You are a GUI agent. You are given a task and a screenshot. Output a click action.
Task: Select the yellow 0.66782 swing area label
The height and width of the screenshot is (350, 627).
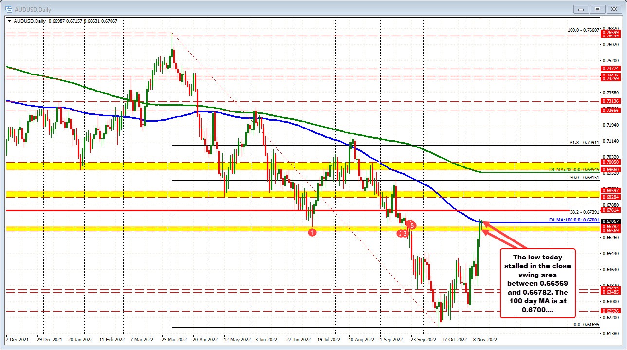[610, 227]
